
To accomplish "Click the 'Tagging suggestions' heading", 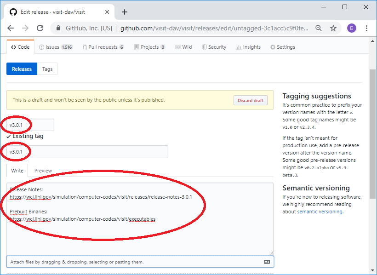I will pyautogui.click(x=317, y=96).
